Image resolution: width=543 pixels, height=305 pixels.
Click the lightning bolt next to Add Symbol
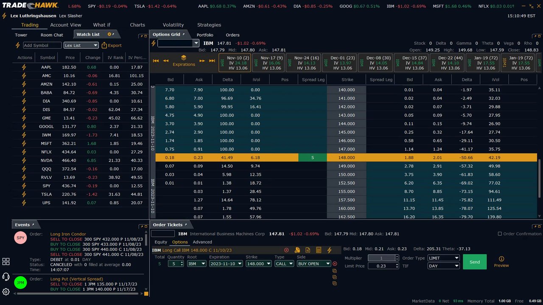(x=18, y=45)
